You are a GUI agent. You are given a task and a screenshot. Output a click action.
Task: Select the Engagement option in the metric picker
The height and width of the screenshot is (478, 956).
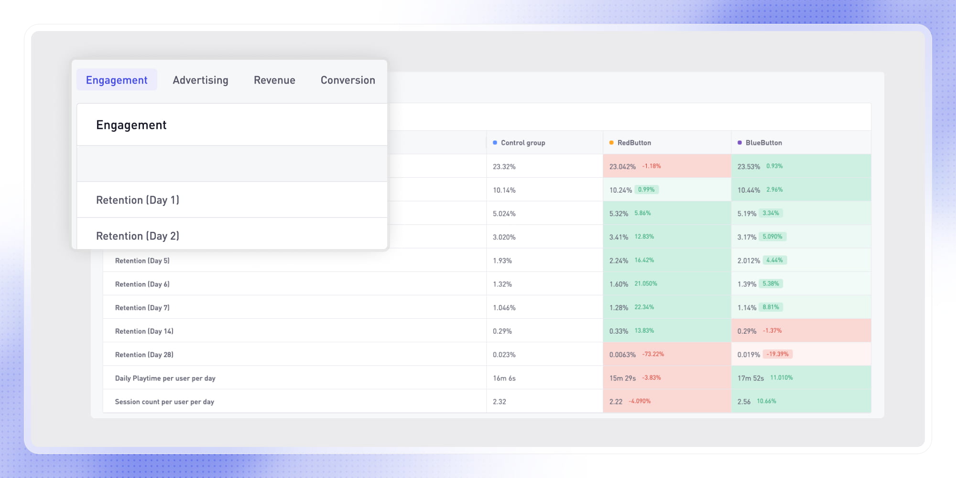(x=131, y=125)
